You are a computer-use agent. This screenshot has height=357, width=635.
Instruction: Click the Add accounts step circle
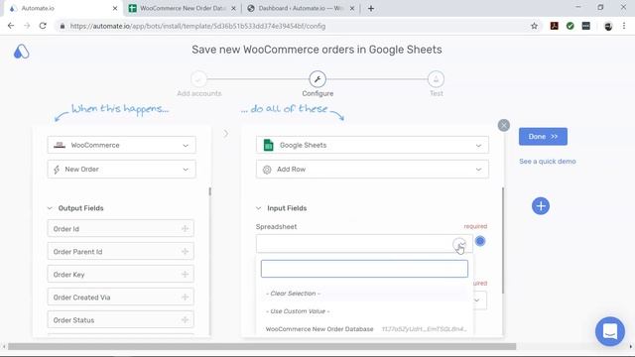tap(198, 79)
